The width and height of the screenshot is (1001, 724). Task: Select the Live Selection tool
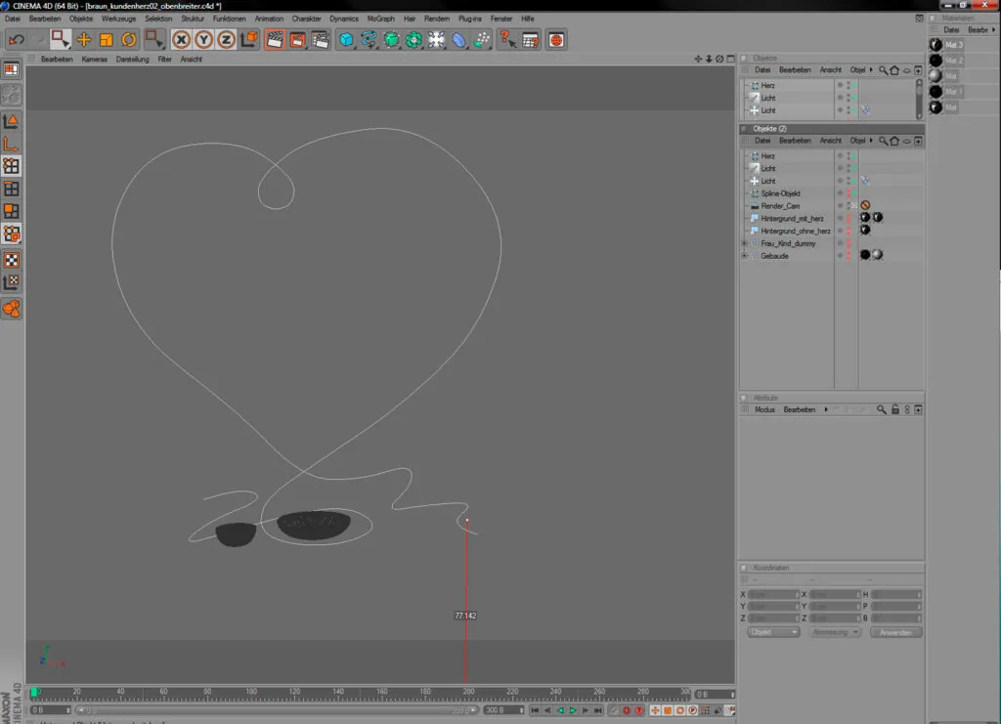(x=61, y=40)
